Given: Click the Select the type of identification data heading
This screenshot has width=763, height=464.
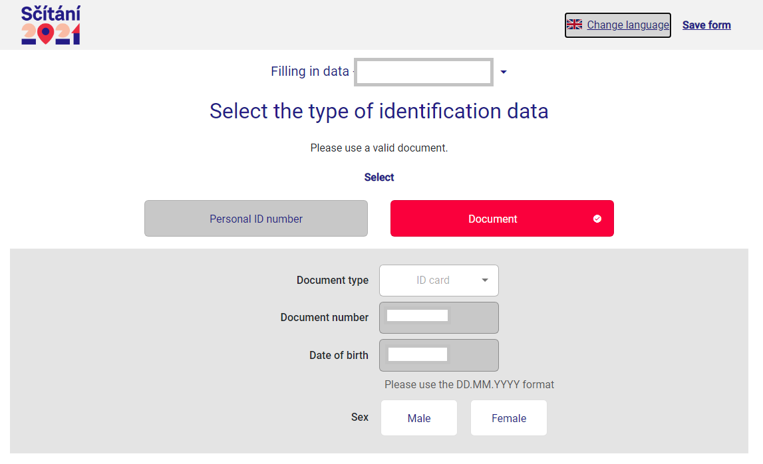Looking at the screenshot, I should [379, 111].
